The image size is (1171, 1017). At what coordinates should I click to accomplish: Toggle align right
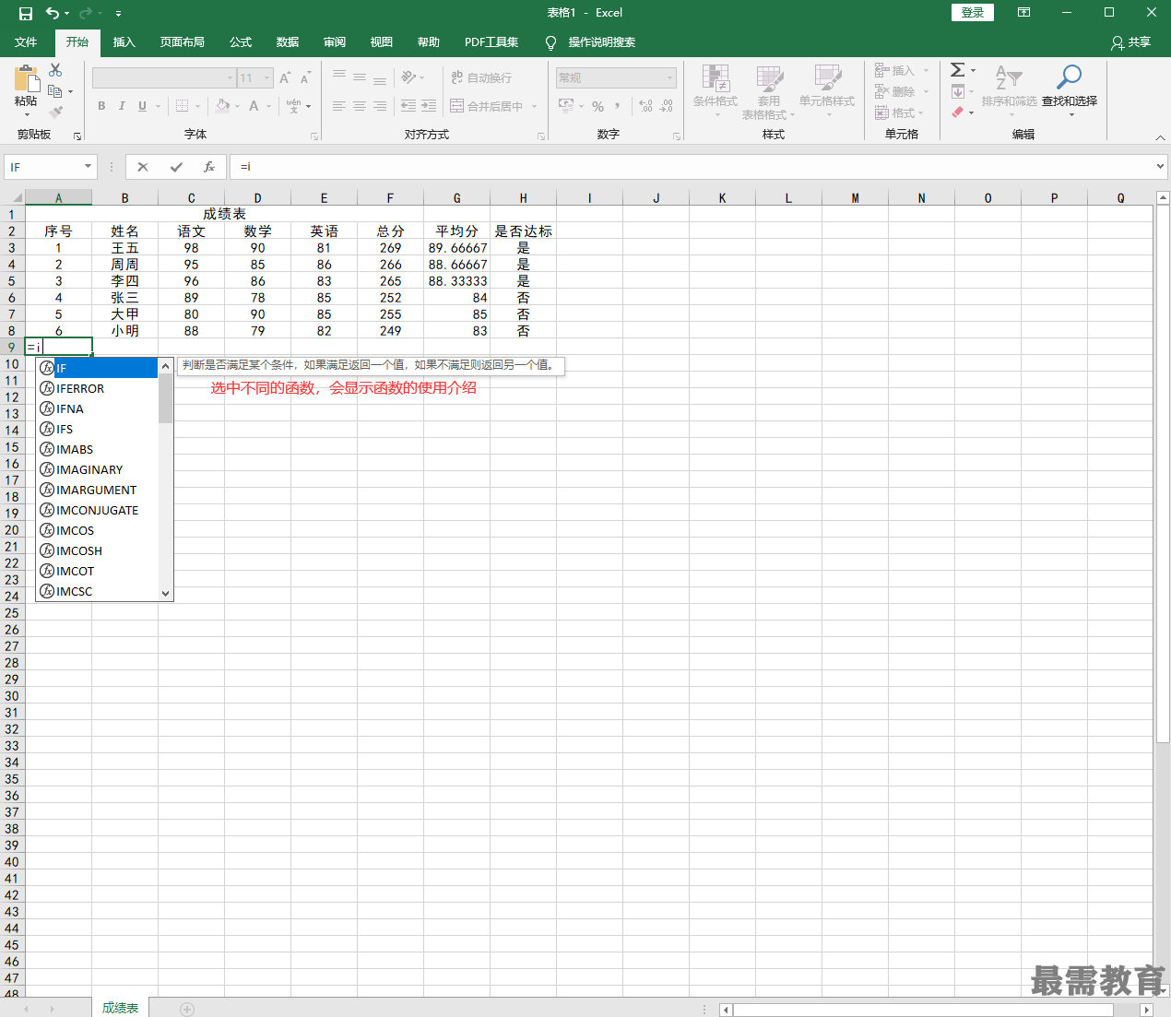click(x=379, y=106)
